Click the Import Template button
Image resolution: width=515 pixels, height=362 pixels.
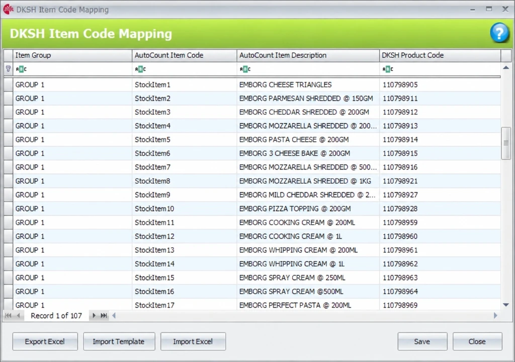pyautogui.click(x=119, y=341)
